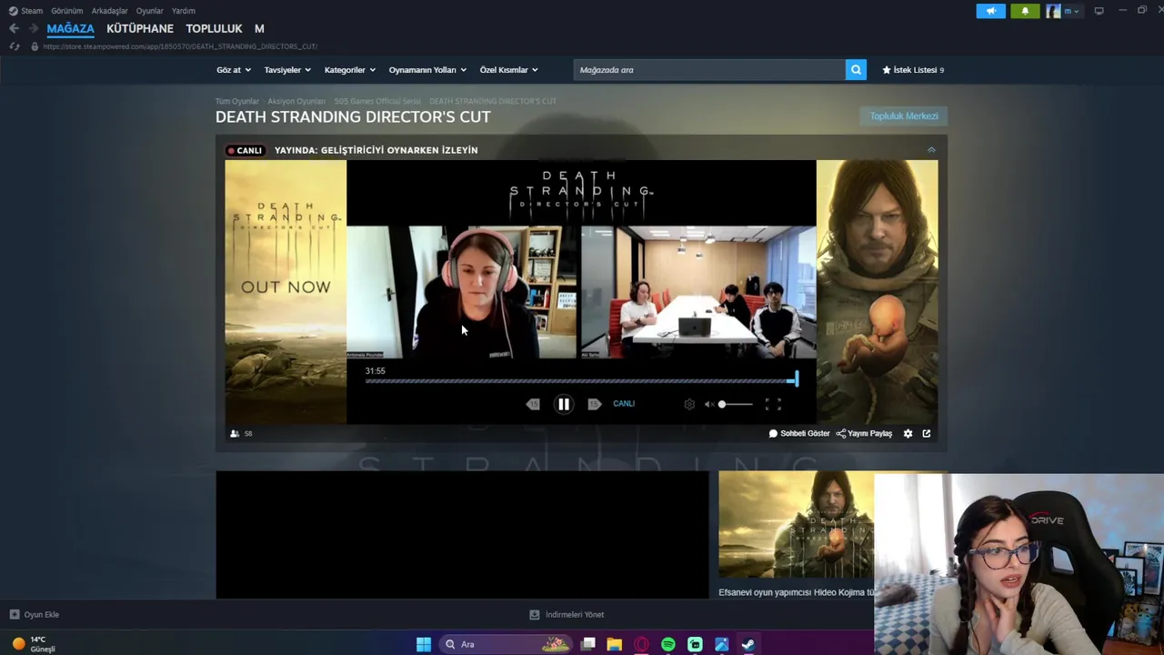Open Streamlabs app from taskbar
This screenshot has width=1164, height=655.
tap(695, 644)
